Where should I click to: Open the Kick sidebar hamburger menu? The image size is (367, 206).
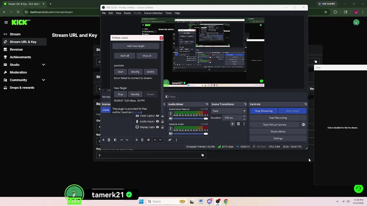(6, 22)
